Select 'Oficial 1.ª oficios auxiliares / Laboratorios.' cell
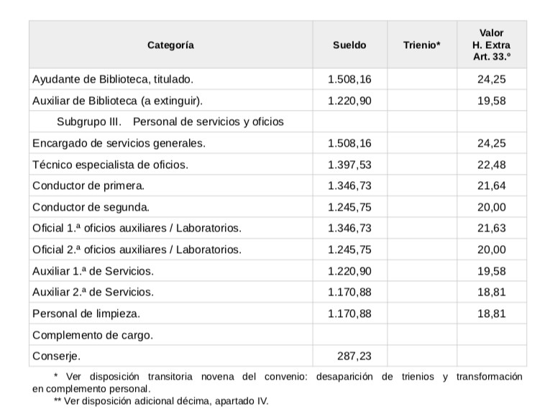This screenshot has height=417, width=558. (137, 229)
